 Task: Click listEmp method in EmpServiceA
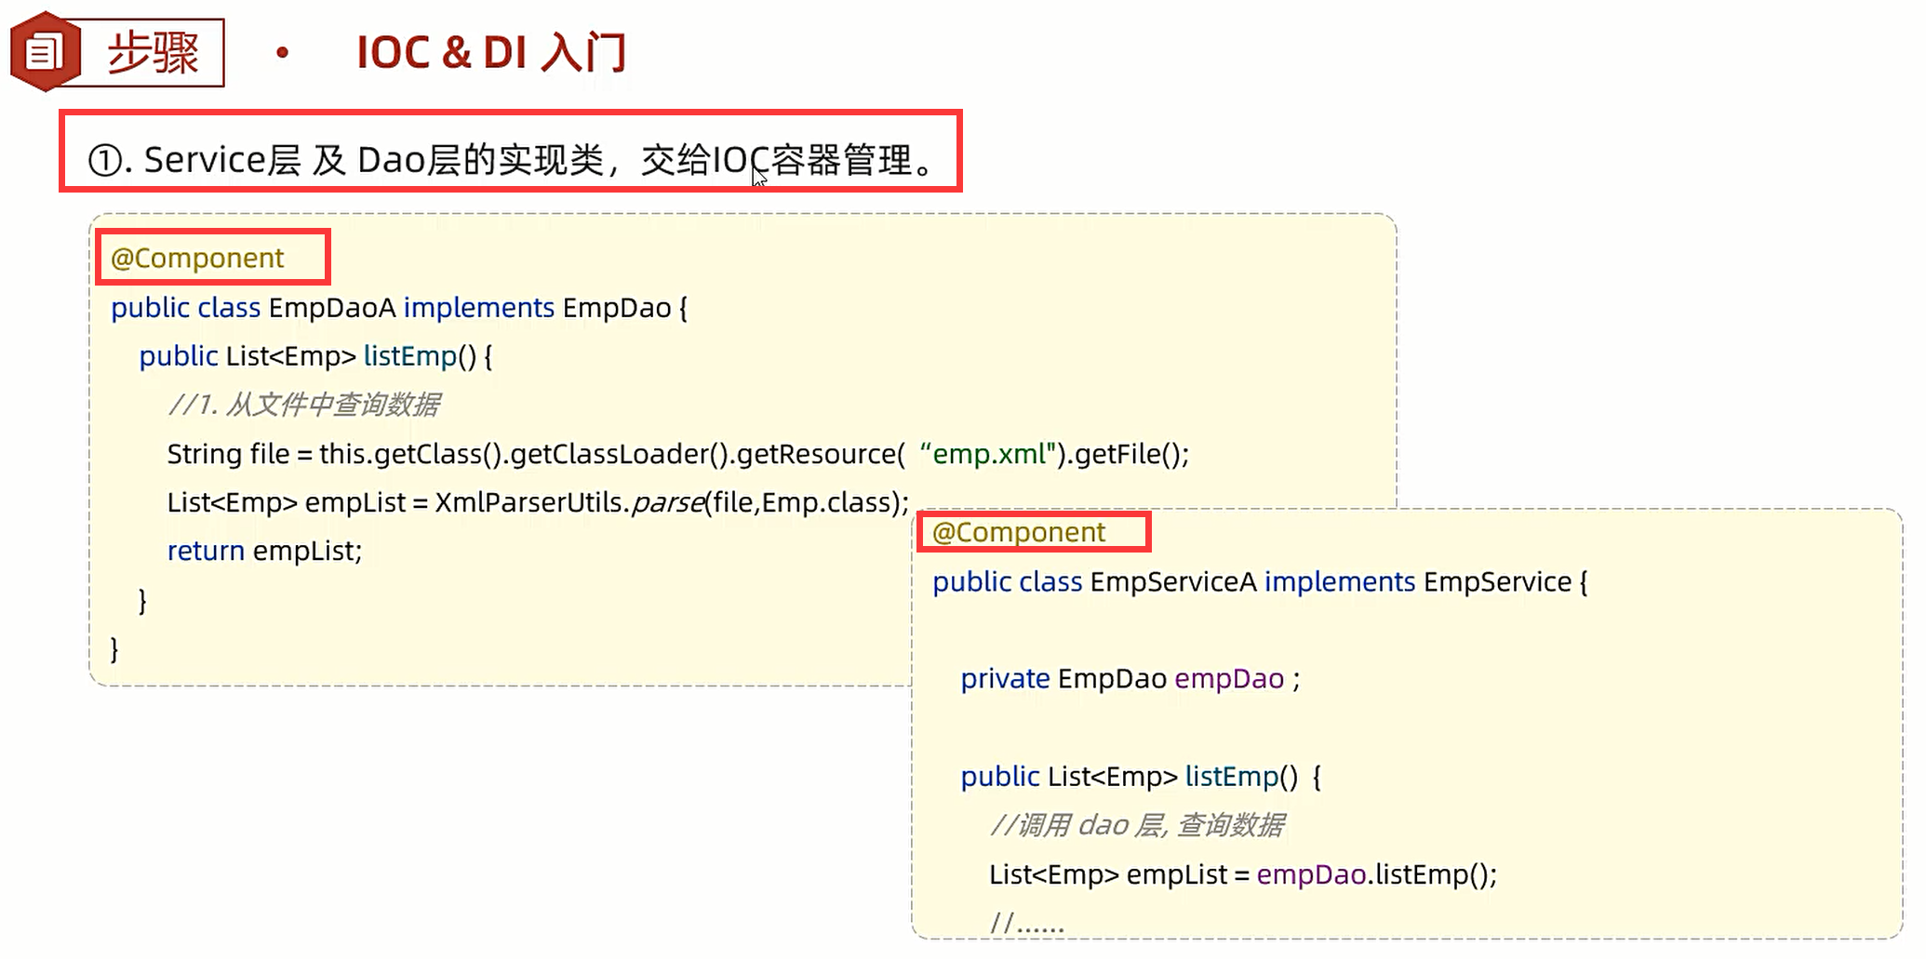tap(1141, 777)
